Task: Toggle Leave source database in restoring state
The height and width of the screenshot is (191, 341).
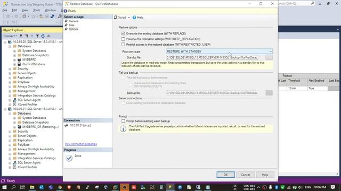Action: [x=131, y=84]
